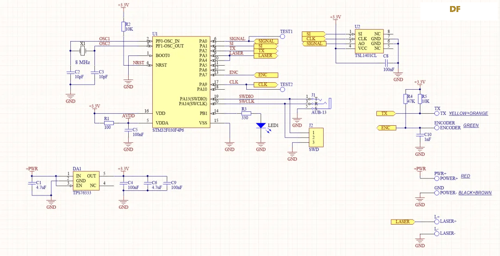Select capacitor C9 symbol
The width and height of the screenshot is (500, 256).
[167, 183]
